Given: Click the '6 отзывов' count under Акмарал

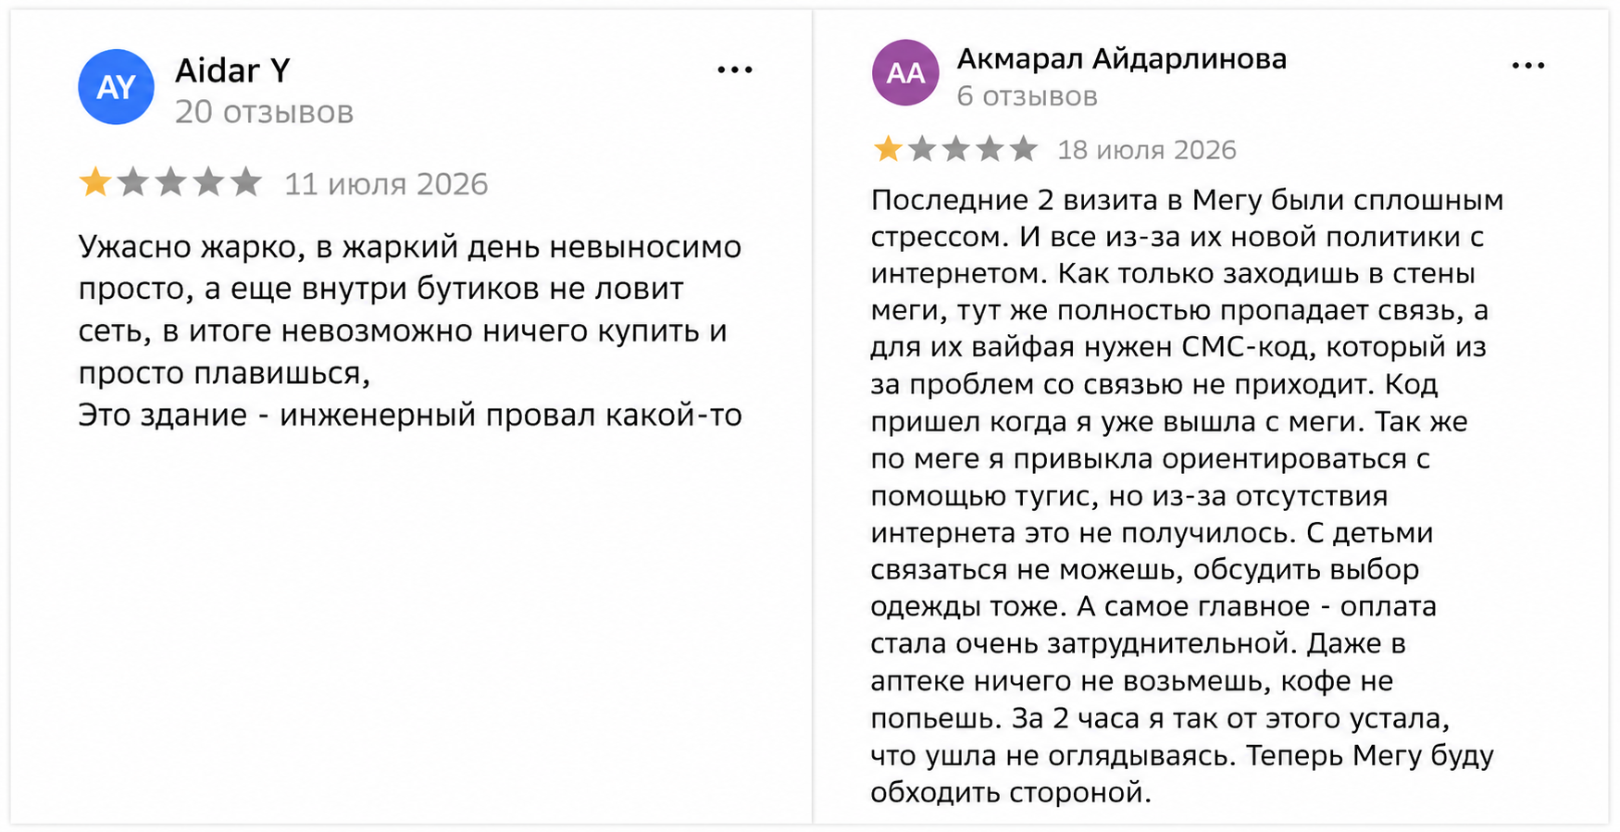Looking at the screenshot, I should tap(1027, 96).
